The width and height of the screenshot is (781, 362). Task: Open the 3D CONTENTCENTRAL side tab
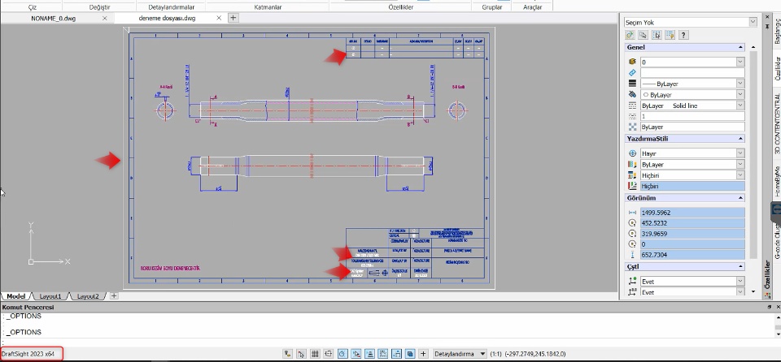(777, 123)
